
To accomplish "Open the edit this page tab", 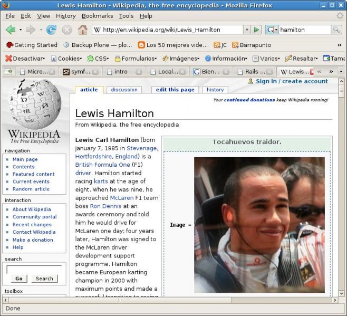I will click(175, 90).
